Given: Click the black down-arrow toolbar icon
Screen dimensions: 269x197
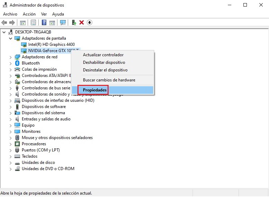Looking at the screenshot, I should click(x=90, y=23).
